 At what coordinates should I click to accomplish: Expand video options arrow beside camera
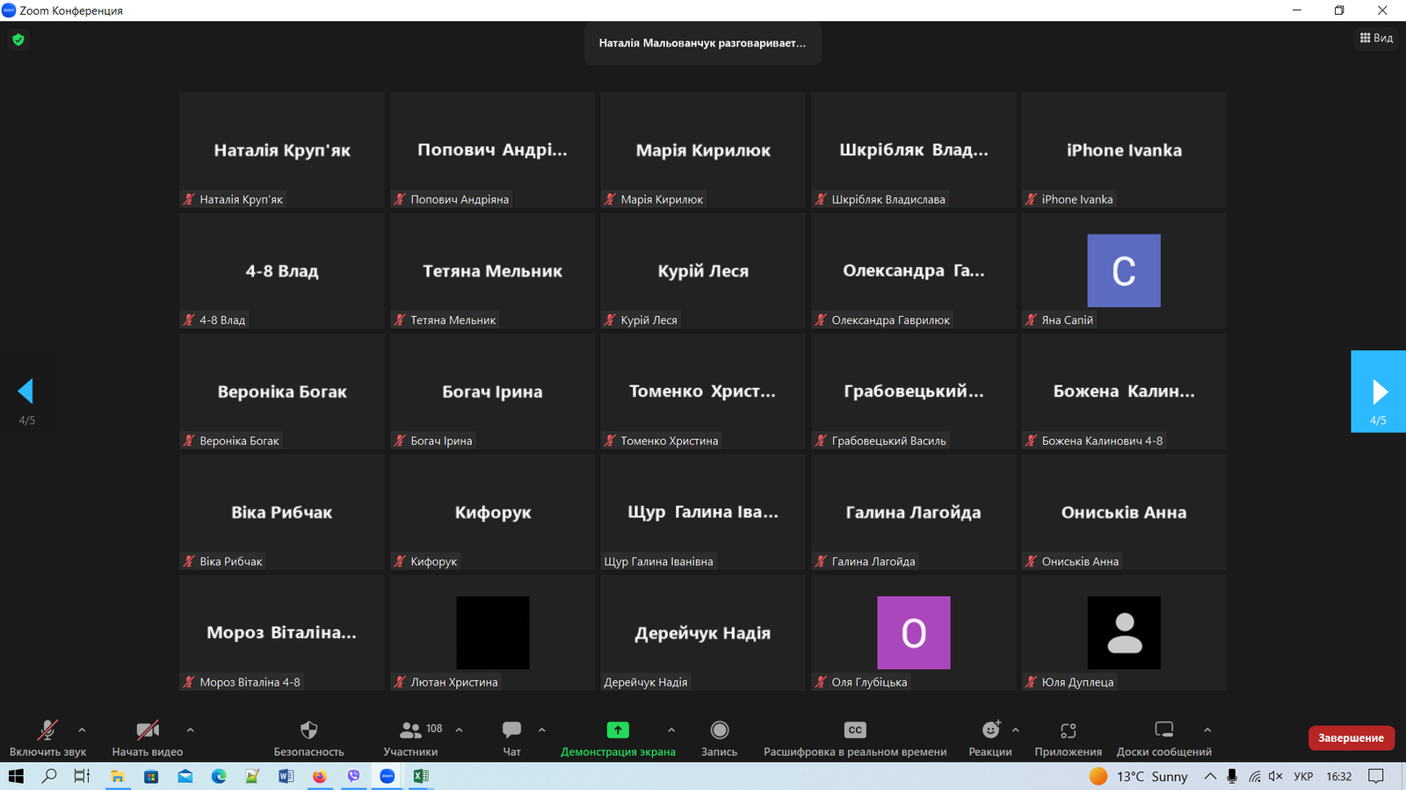tap(191, 729)
